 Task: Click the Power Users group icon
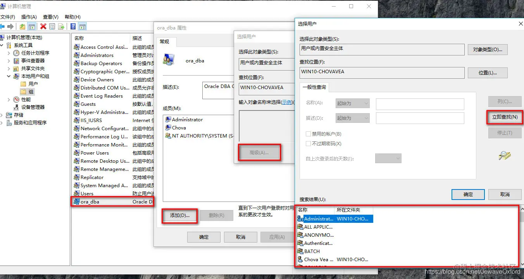pos(77,153)
